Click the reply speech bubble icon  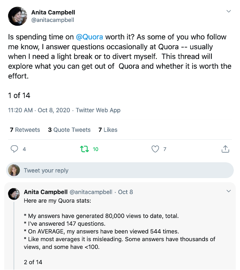(x=14, y=149)
